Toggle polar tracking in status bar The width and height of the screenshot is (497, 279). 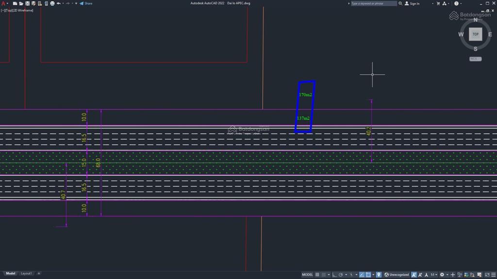(341, 275)
